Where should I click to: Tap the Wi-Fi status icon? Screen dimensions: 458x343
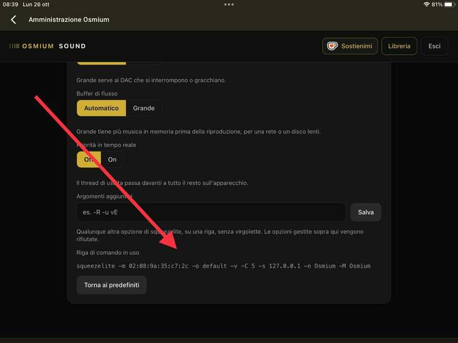[427, 5]
